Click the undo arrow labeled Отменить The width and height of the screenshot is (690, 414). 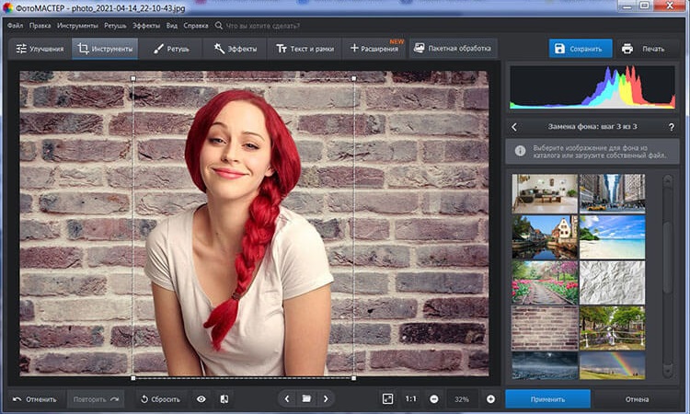34,399
